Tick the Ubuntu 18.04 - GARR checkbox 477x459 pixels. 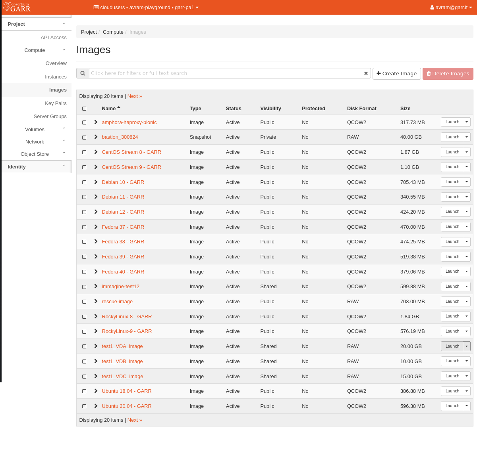[84, 391]
